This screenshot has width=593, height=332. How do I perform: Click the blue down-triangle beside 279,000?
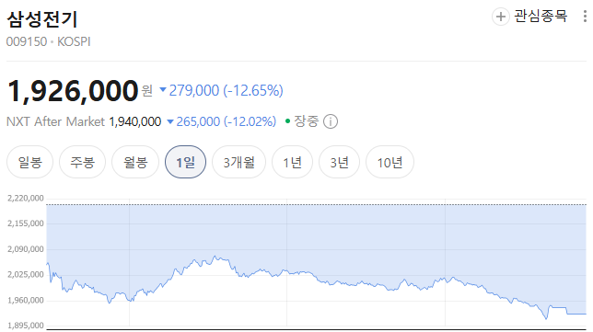pyautogui.click(x=163, y=90)
